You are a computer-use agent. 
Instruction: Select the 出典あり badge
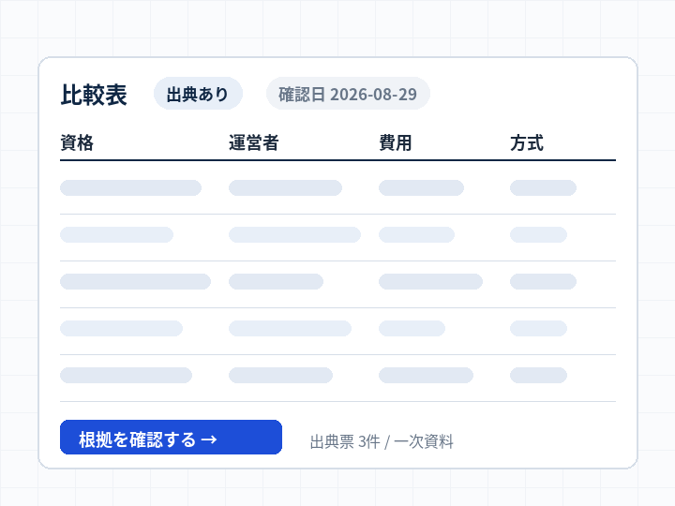pos(198,94)
